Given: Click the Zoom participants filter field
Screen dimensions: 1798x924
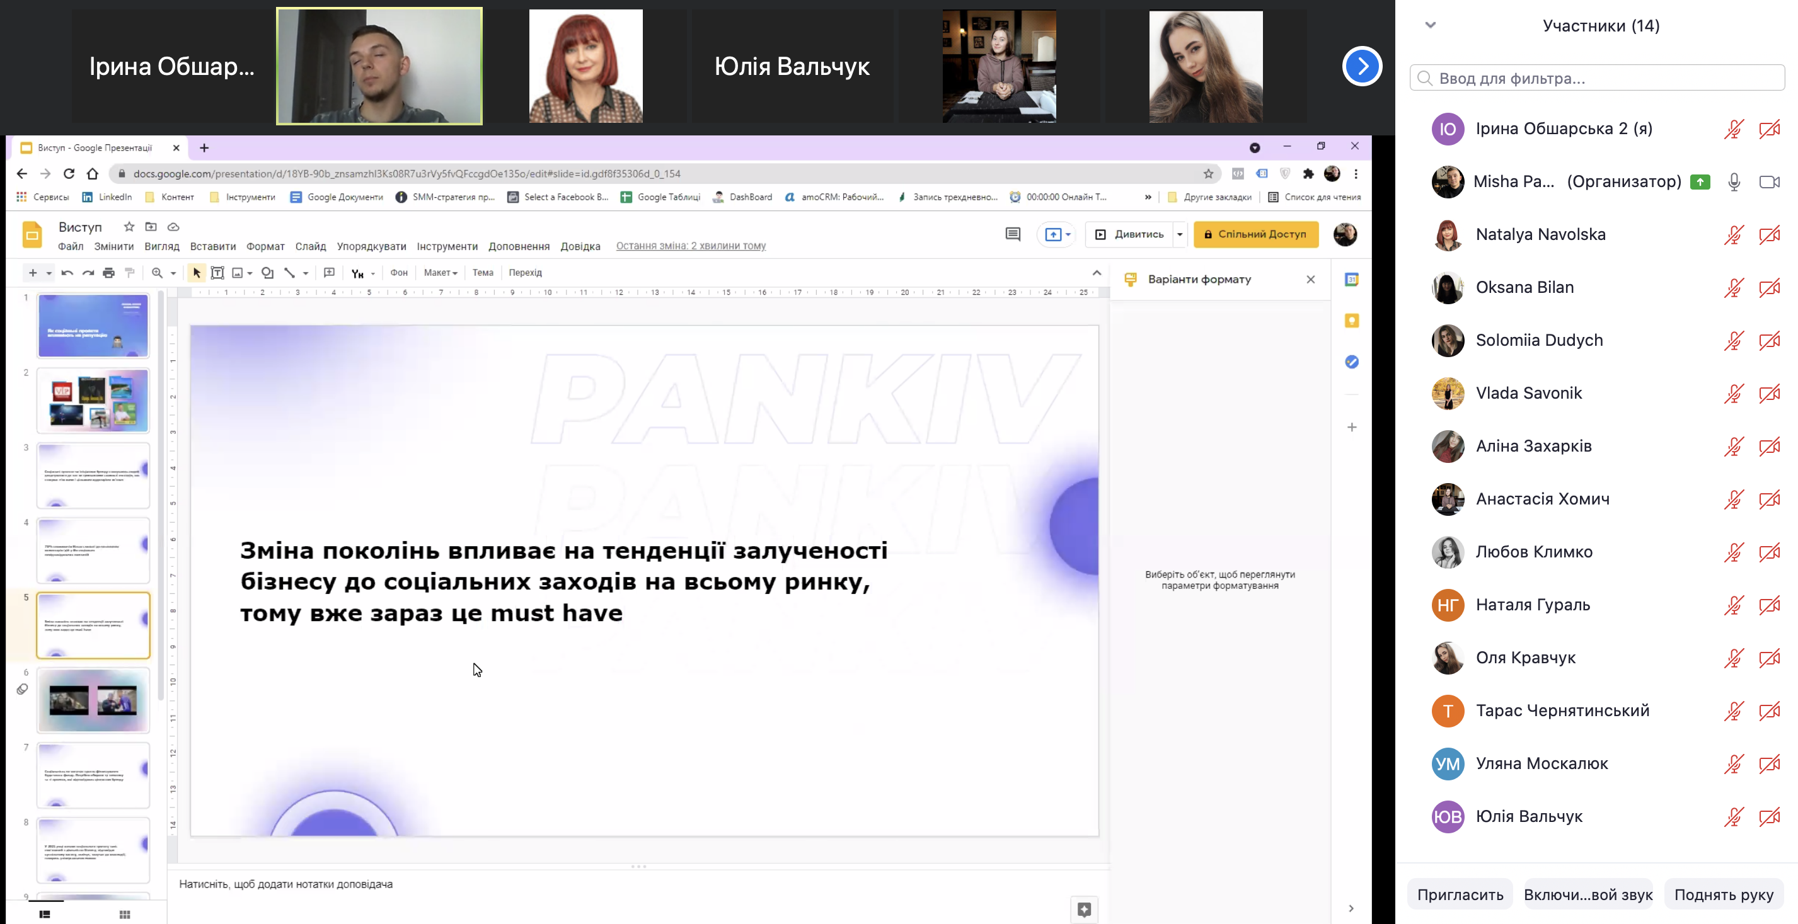Looking at the screenshot, I should (1597, 78).
